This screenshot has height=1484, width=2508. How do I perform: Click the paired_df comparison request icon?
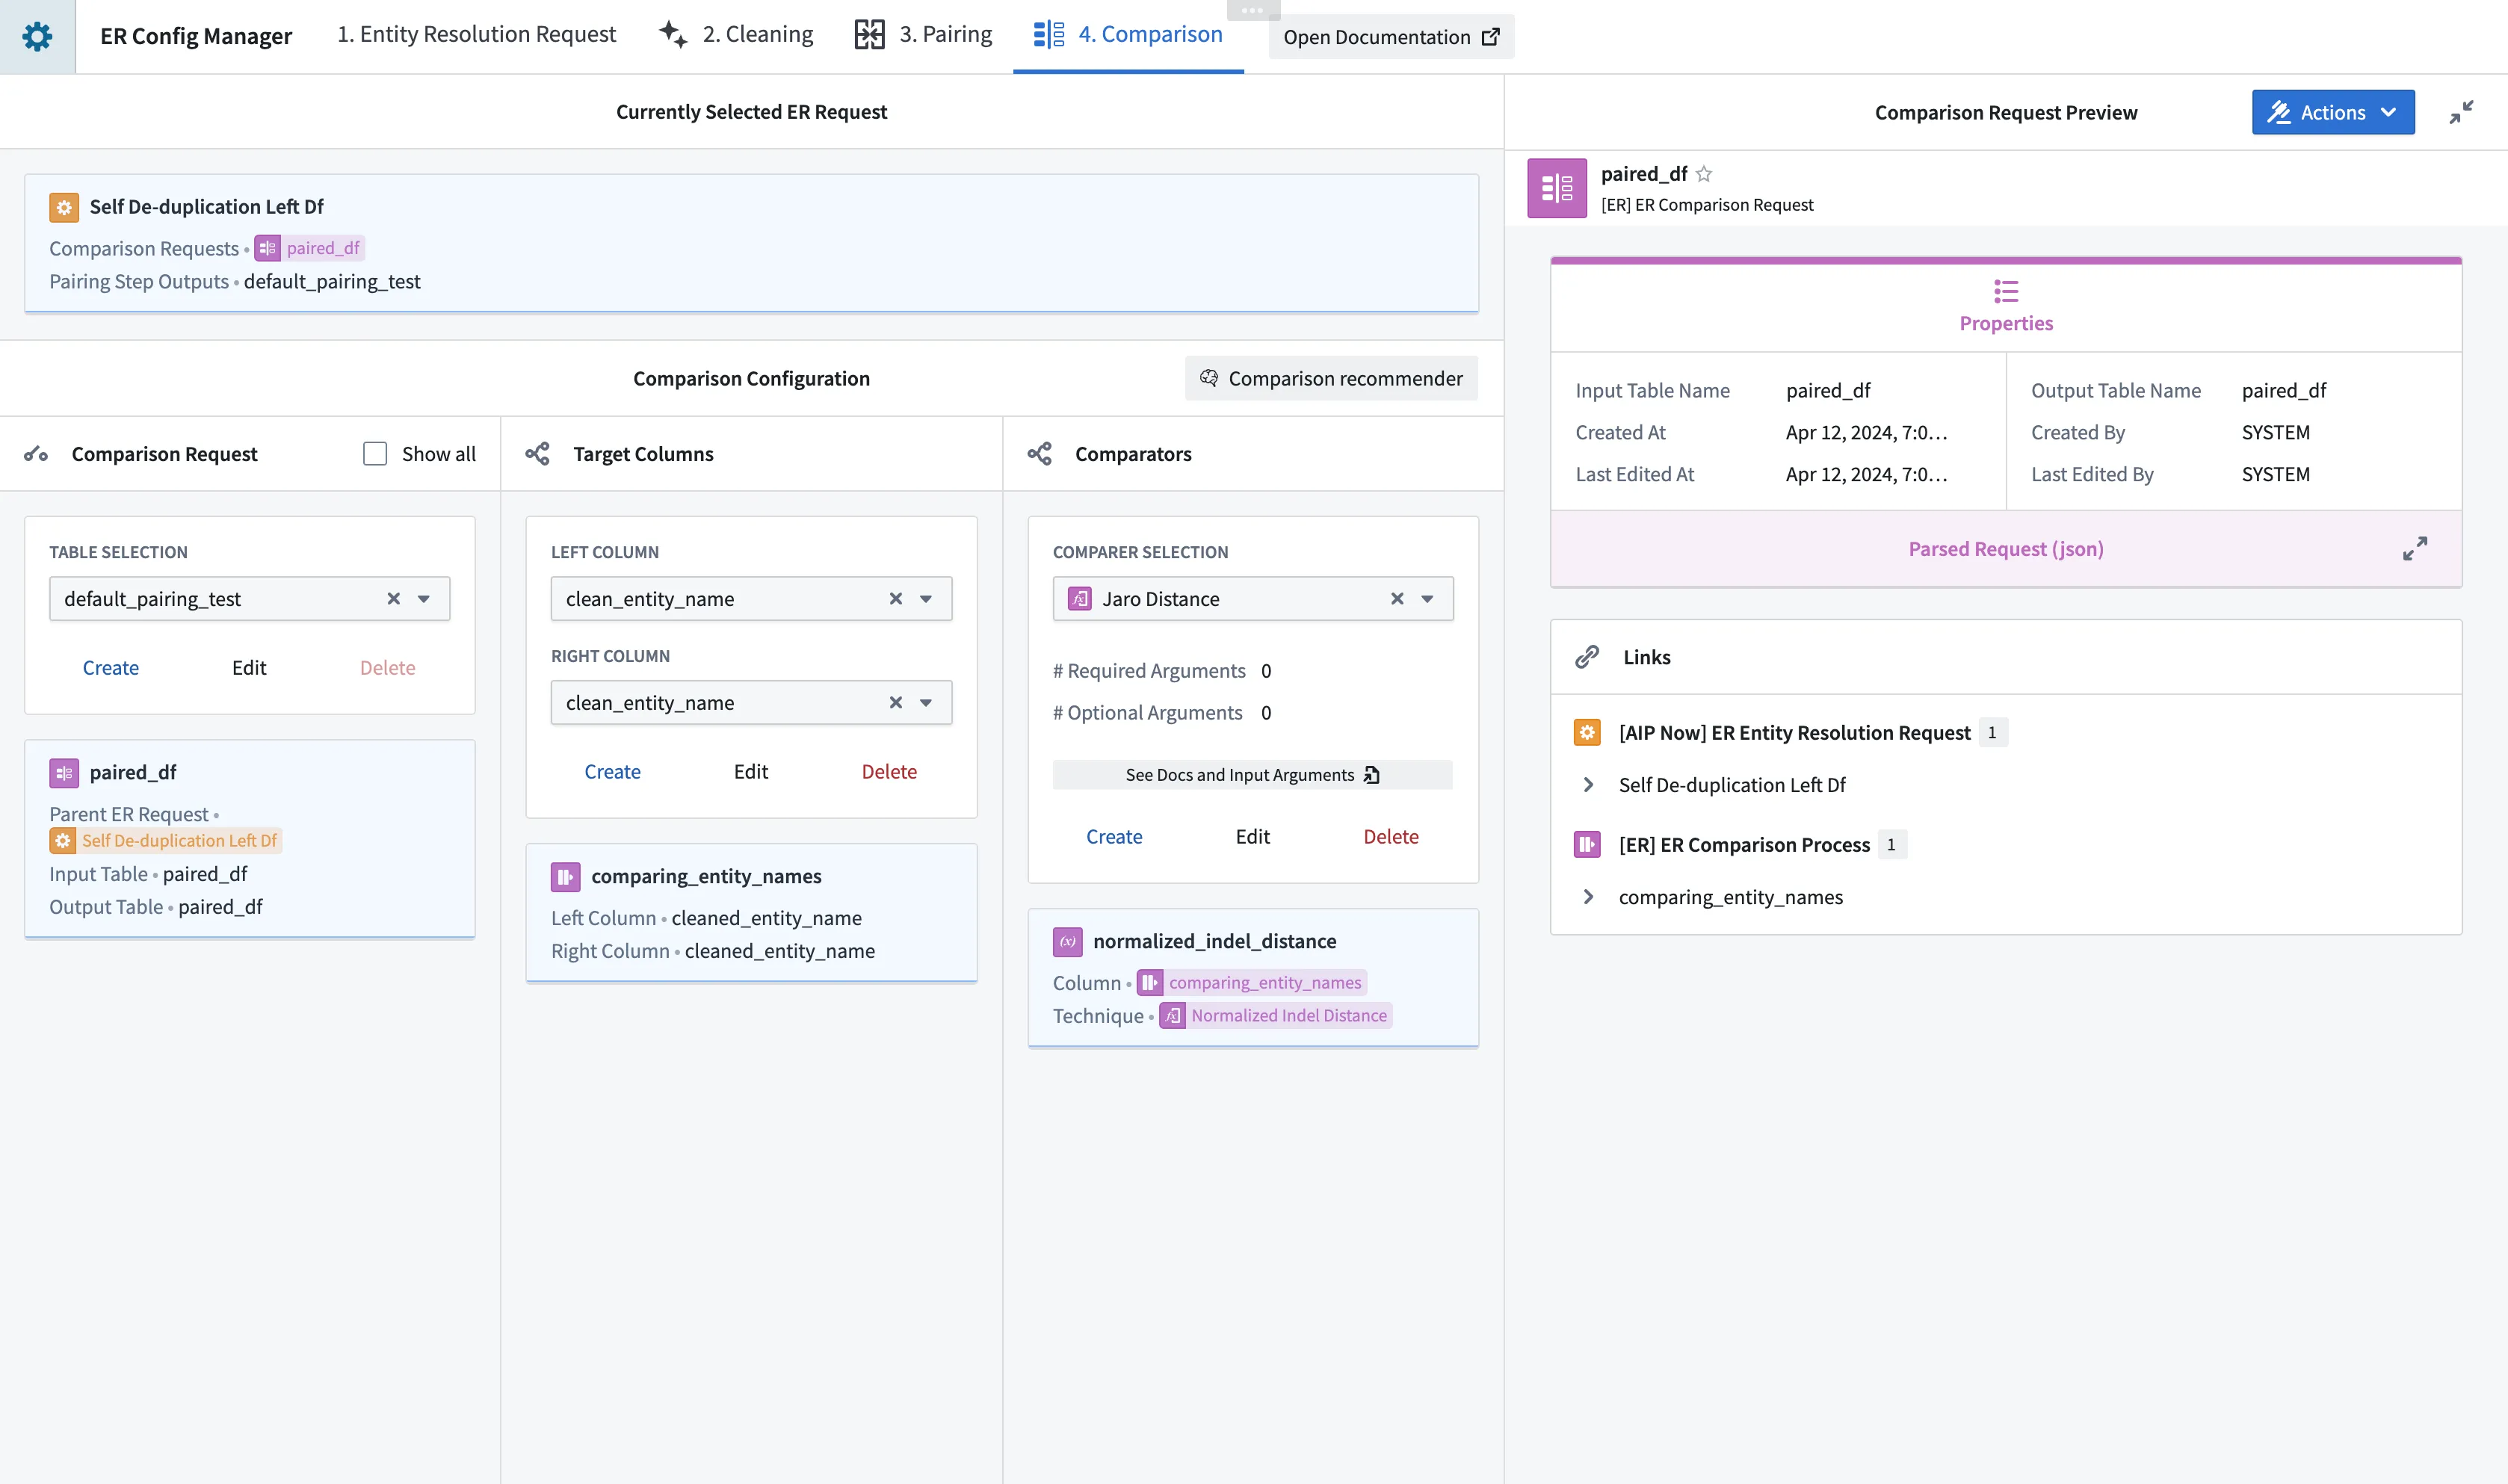[x=1556, y=188]
